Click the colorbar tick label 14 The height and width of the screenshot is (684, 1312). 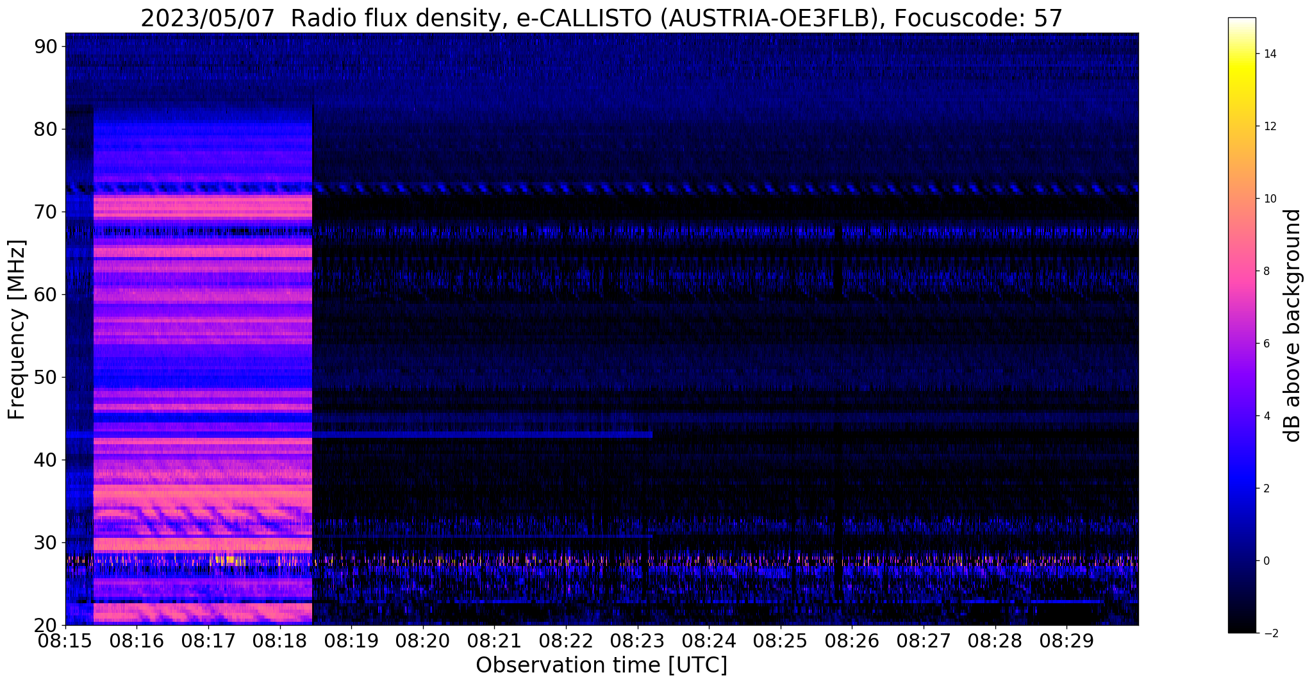(1269, 54)
